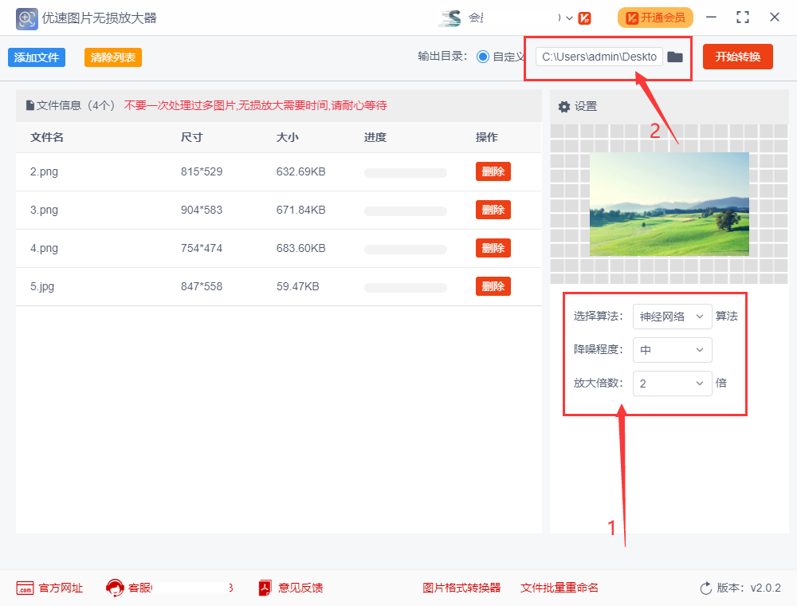Click the 意见反馈 feedback icon

264,588
